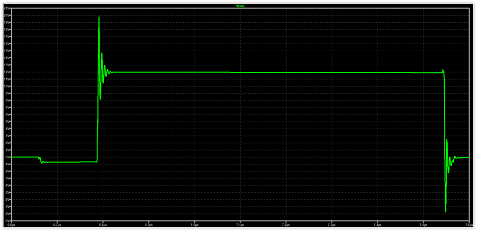Click the 6.7µs time axis label
Screen dimensions: 477x231
pos(57,225)
